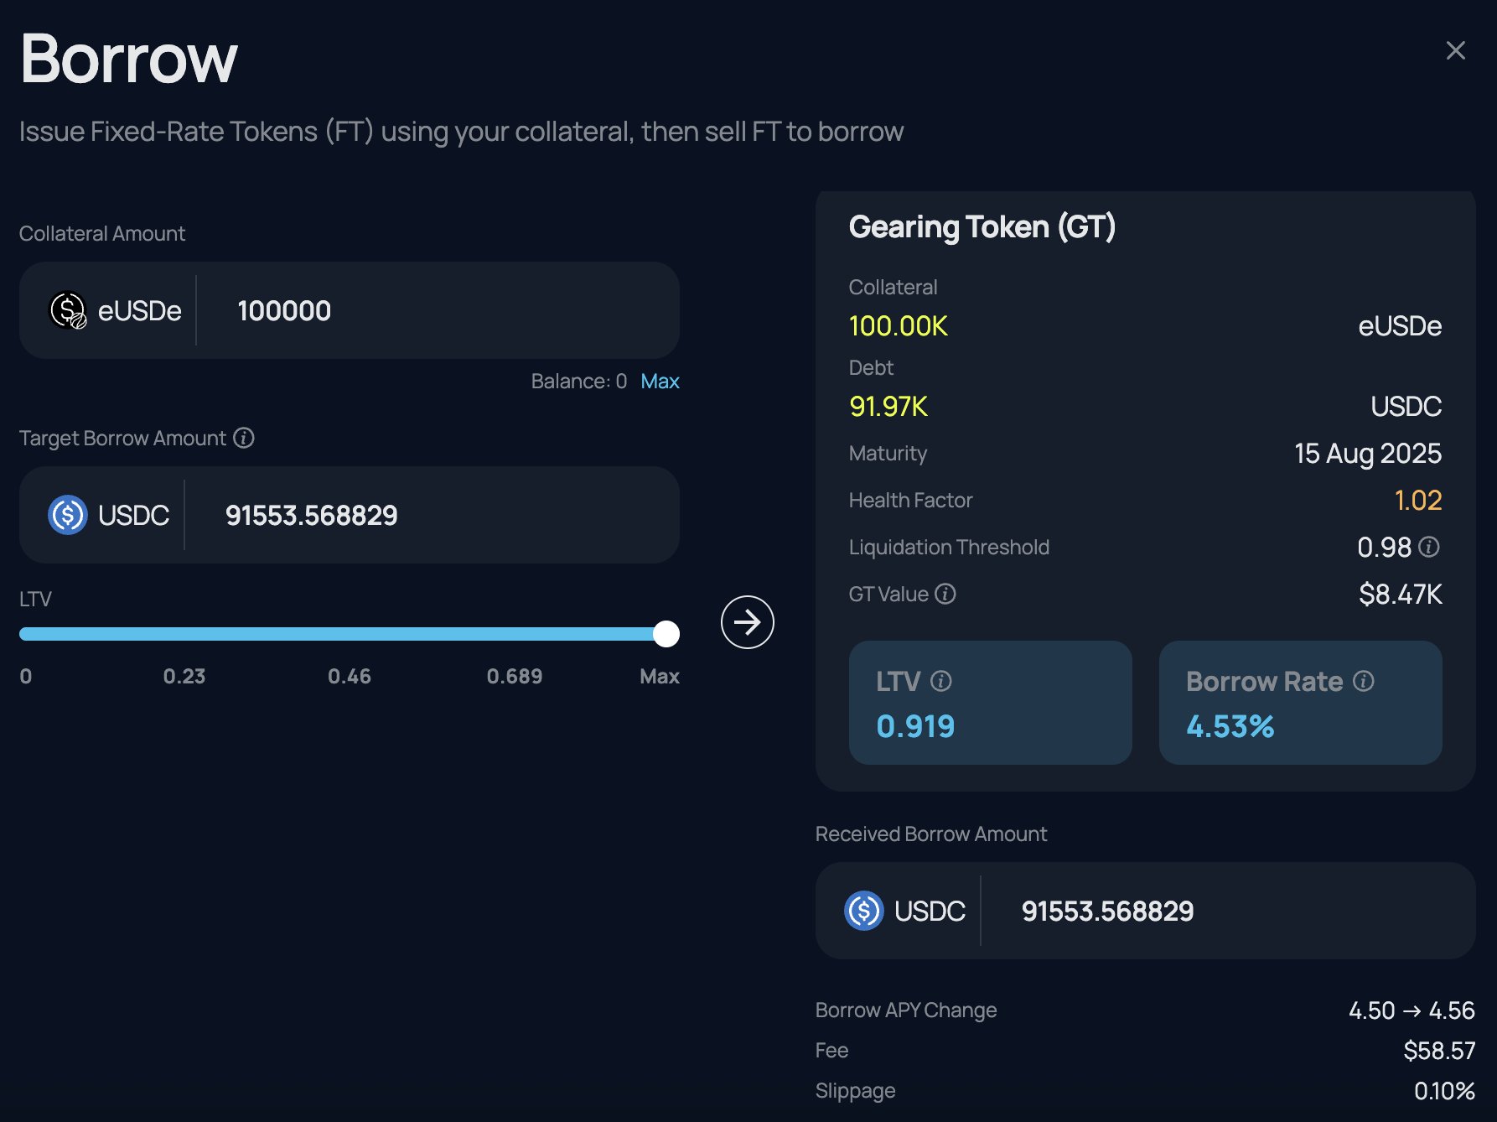
Task: Focus the Collateral Amount input showing 100000
Action: click(x=437, y=310)
